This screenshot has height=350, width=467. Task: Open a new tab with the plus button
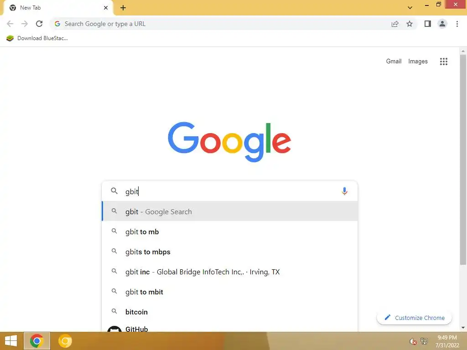coord(123,8)
